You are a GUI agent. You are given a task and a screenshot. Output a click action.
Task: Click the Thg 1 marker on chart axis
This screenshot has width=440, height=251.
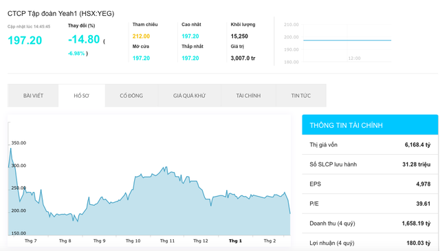click(235, 241)
